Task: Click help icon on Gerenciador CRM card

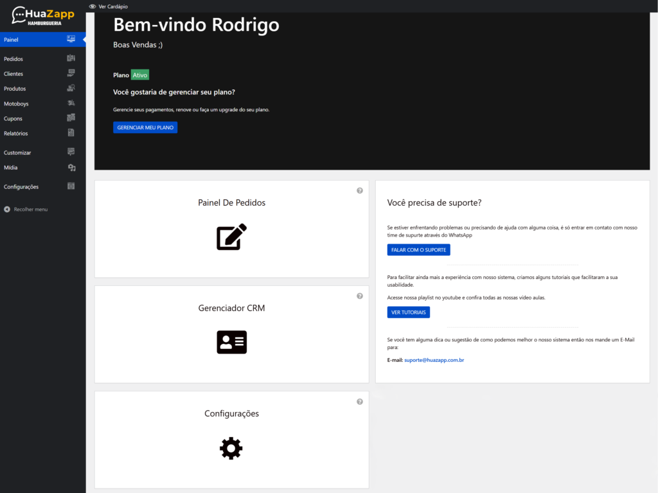Action: (360, 296)
